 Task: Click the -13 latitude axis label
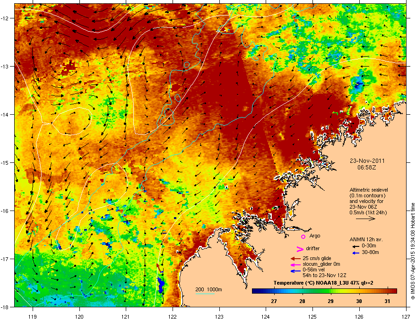click(x=5, y=66)
